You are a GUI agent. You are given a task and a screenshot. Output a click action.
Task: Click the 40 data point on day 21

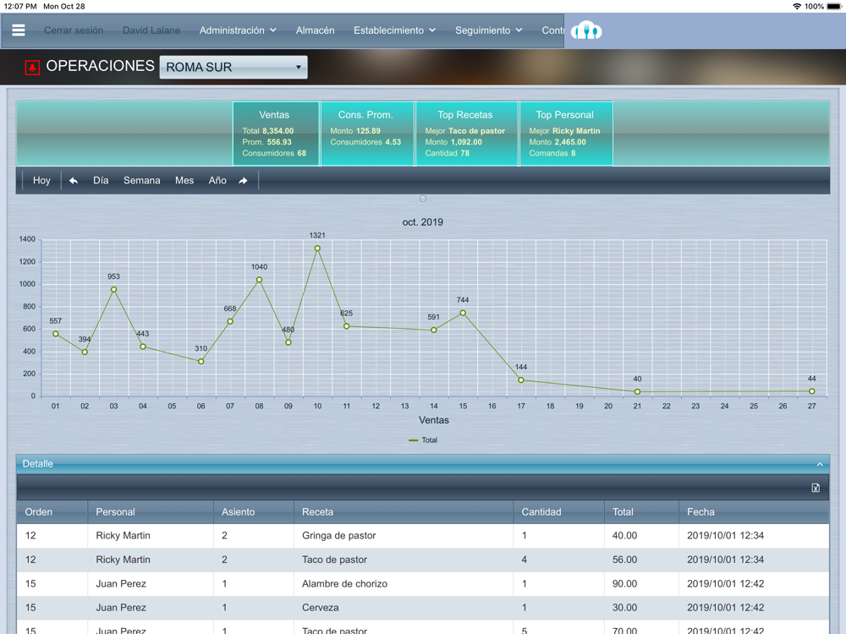click(x=637, y=392)
